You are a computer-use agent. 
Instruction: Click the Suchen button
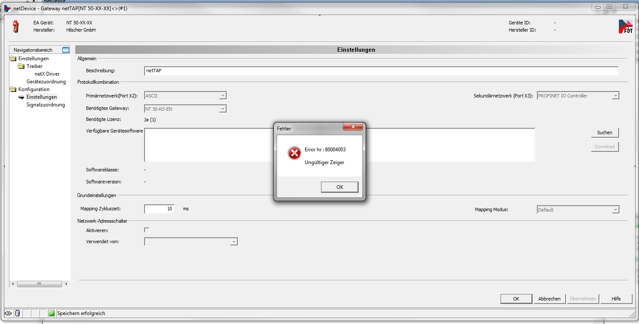pos(605,133)
